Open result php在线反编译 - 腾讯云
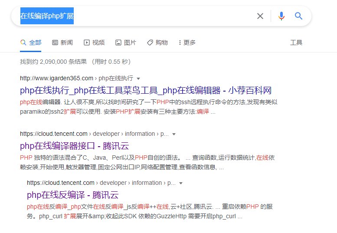 click(x=72, y=195)
